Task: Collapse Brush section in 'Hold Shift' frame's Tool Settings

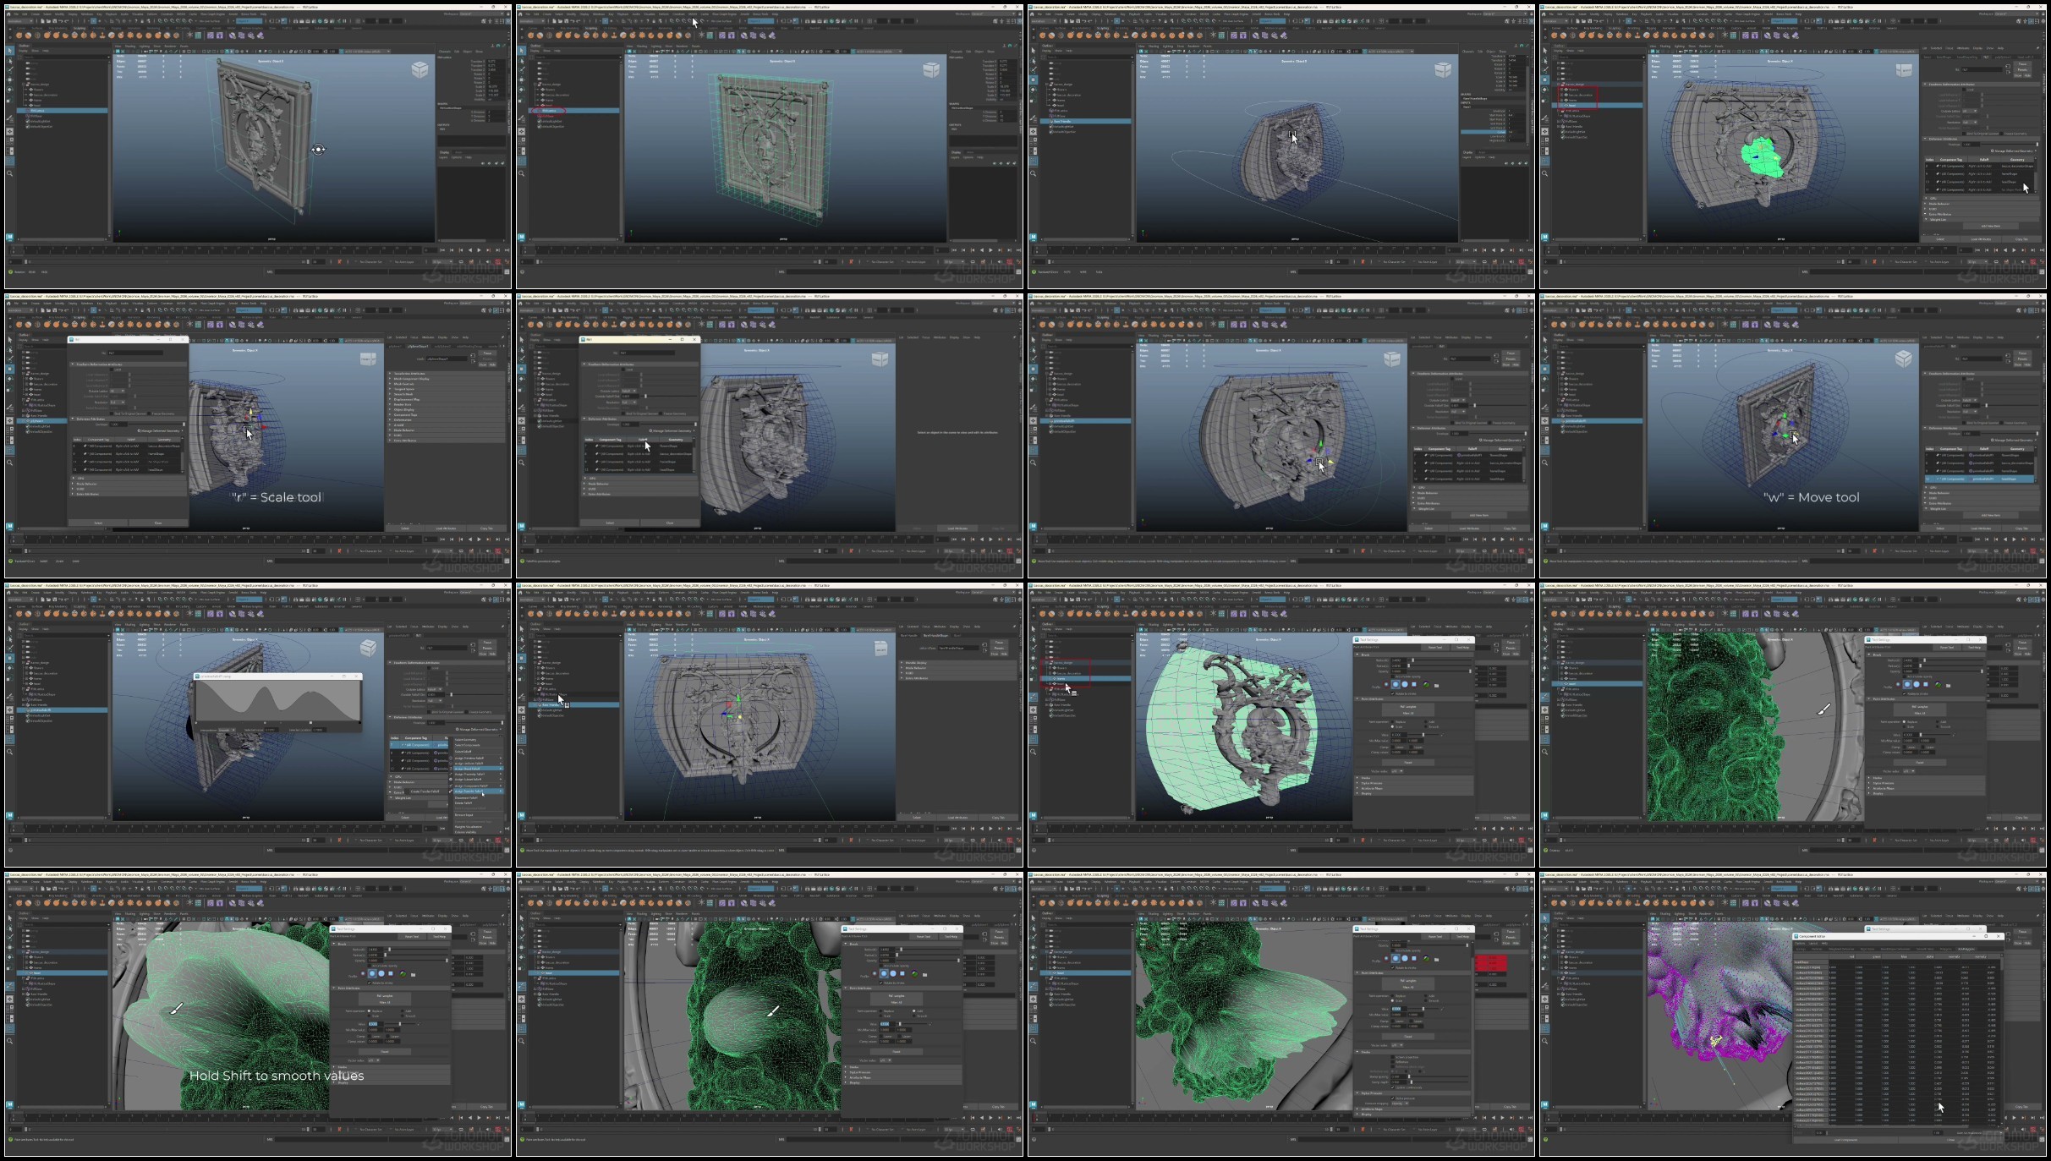Action: coord(336,943)
